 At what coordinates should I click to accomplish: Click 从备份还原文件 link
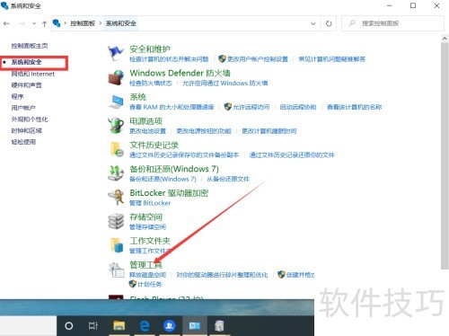tap(228, 179)
